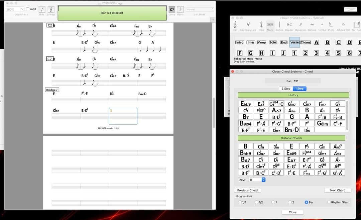Click the Bar 131 selected status display
Viewport: 361px width, 220px height.
point(112,13)
